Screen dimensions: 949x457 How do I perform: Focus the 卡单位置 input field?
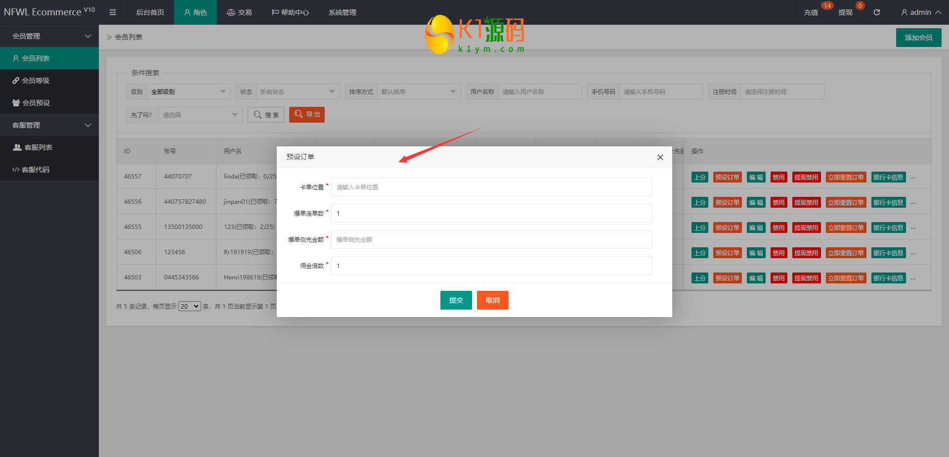coord(492,187)
